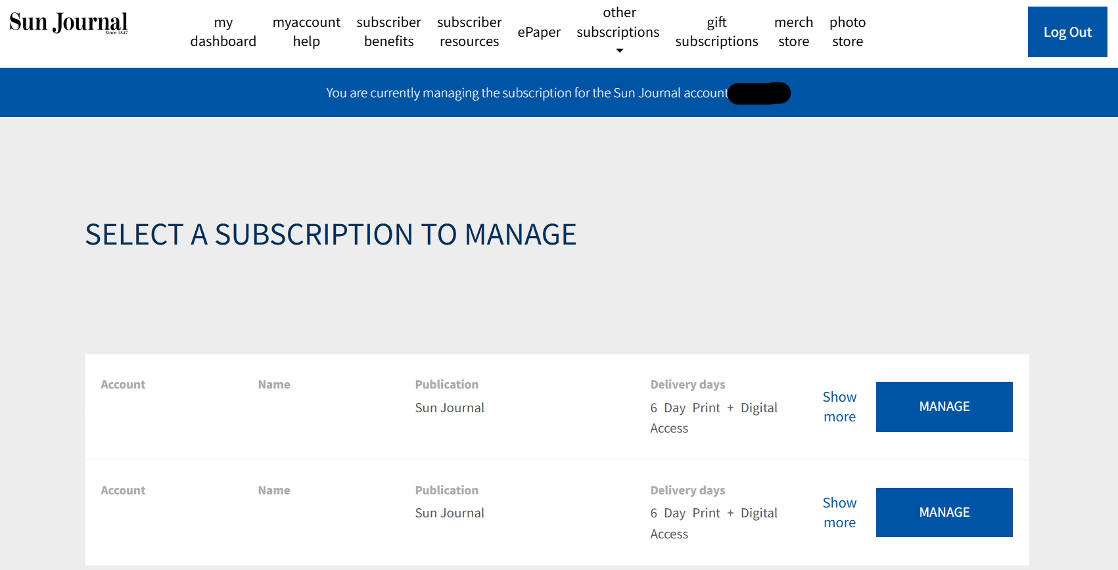
Task: Visit the merch store
Action: coord(794,32)
